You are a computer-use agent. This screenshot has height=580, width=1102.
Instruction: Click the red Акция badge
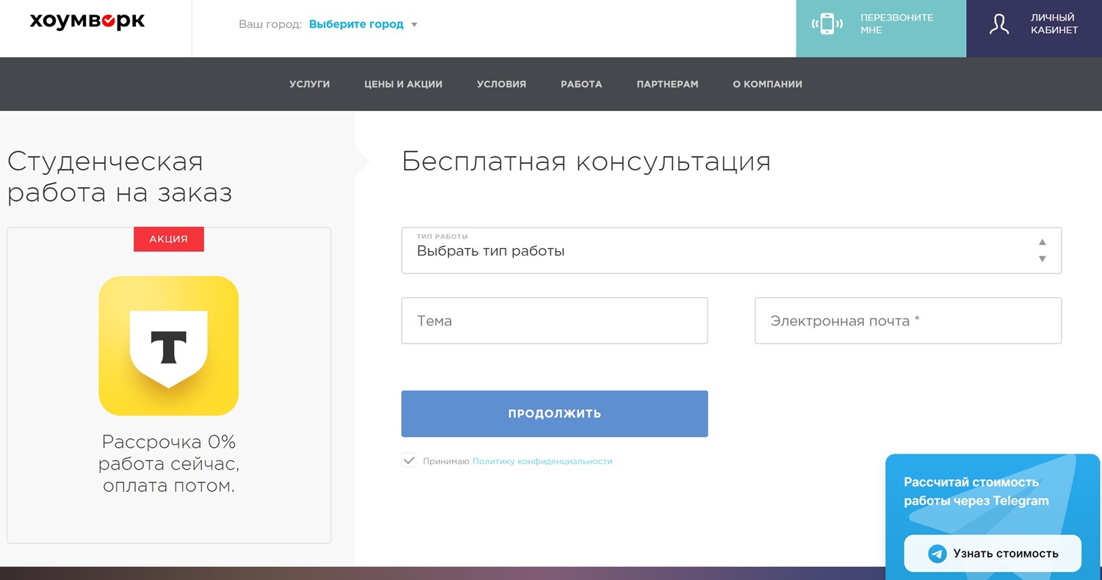[x=169, y=239]
